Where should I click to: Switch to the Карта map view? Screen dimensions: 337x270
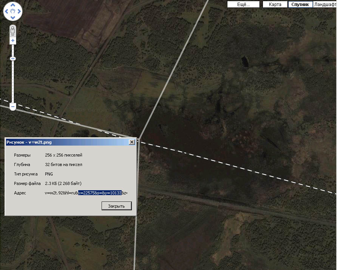pos(275,5)
